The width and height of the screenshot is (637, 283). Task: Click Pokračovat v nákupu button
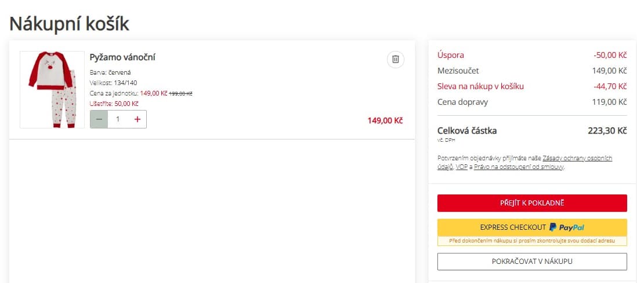[532, 262]
